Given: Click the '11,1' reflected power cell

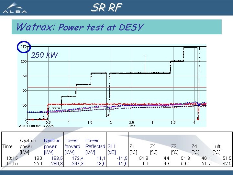Looking at the screenshot, I should point(101,158).
